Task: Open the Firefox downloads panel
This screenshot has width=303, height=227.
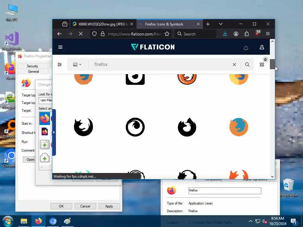Action: pyautogui.click(x=225, y=34)
